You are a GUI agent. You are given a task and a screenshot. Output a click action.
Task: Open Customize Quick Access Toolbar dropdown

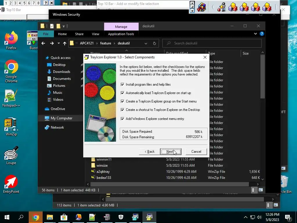64,26
